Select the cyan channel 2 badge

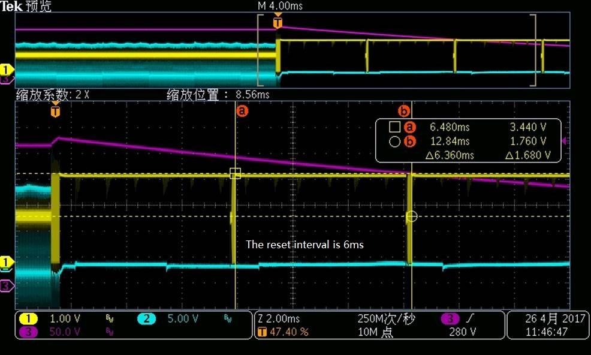147,319
